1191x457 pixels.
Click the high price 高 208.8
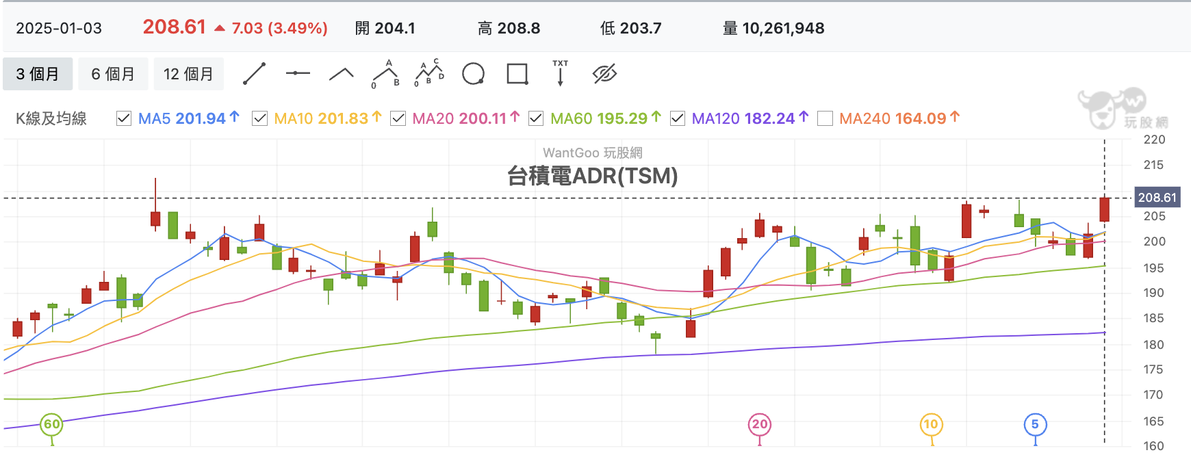509,28
